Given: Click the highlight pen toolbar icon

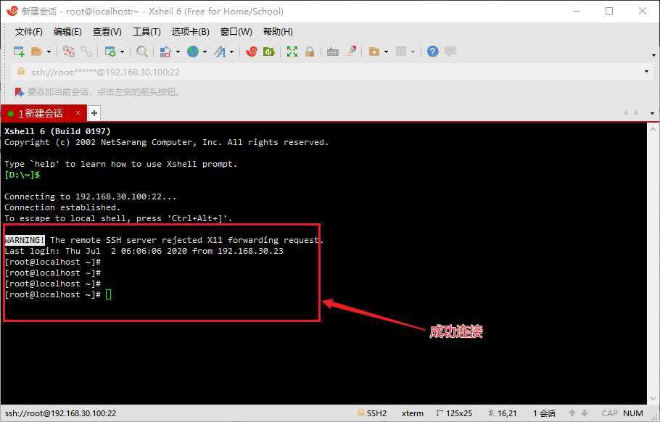Looking at the screenshot, I should point(352,51).
